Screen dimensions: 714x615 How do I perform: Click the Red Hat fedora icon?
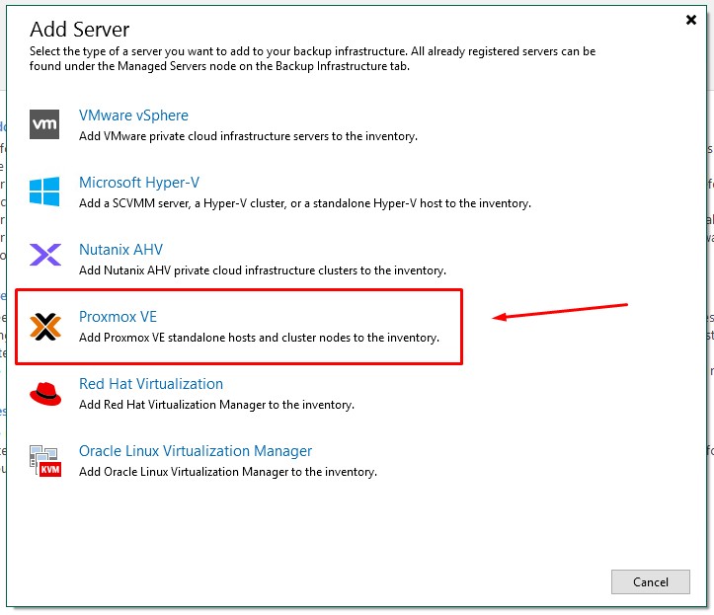click(x=45, y=393)
